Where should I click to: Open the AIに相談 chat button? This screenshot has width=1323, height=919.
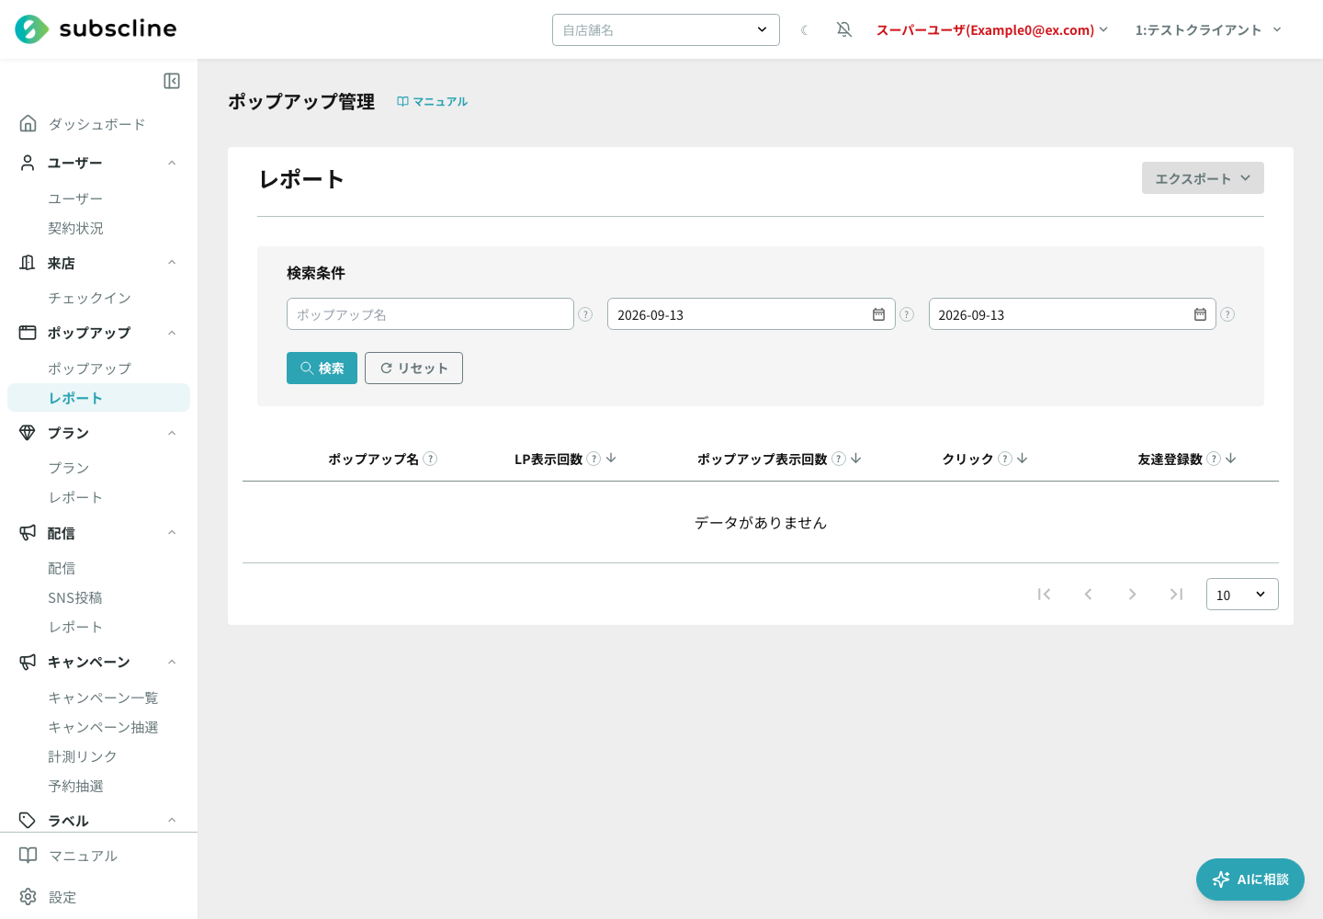pos(1250,879)
